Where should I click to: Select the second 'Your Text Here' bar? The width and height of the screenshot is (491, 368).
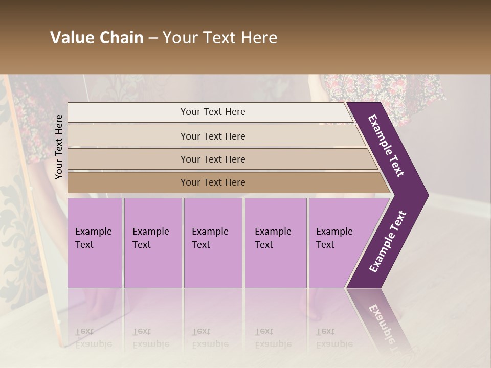(216, 135)
